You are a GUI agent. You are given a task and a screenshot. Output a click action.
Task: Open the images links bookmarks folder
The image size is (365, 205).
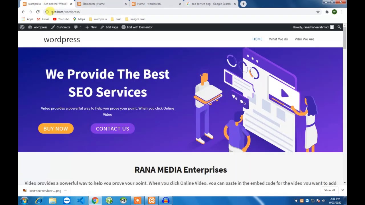(x=135, y=19)
